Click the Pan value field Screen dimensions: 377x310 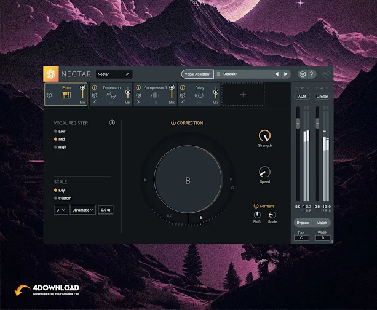[301, 238]
